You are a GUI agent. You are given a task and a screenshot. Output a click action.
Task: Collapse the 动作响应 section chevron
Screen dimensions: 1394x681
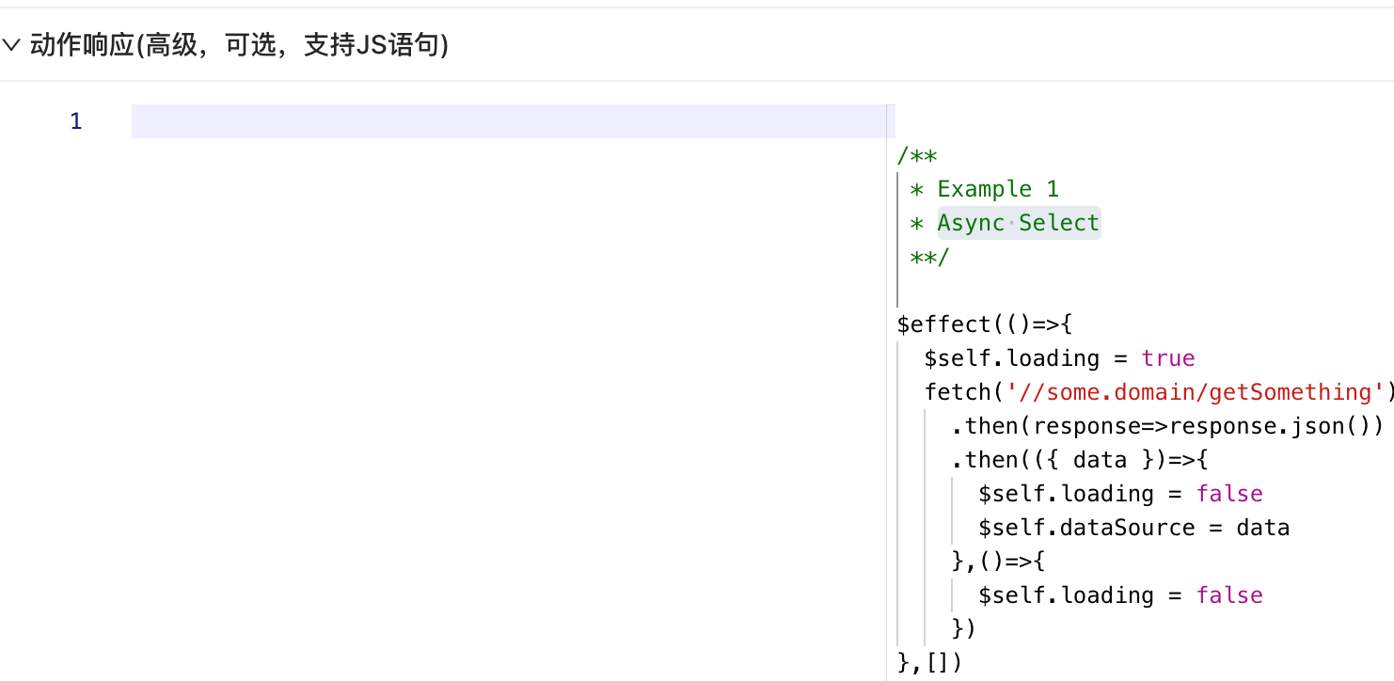click(x=11, y=45)
